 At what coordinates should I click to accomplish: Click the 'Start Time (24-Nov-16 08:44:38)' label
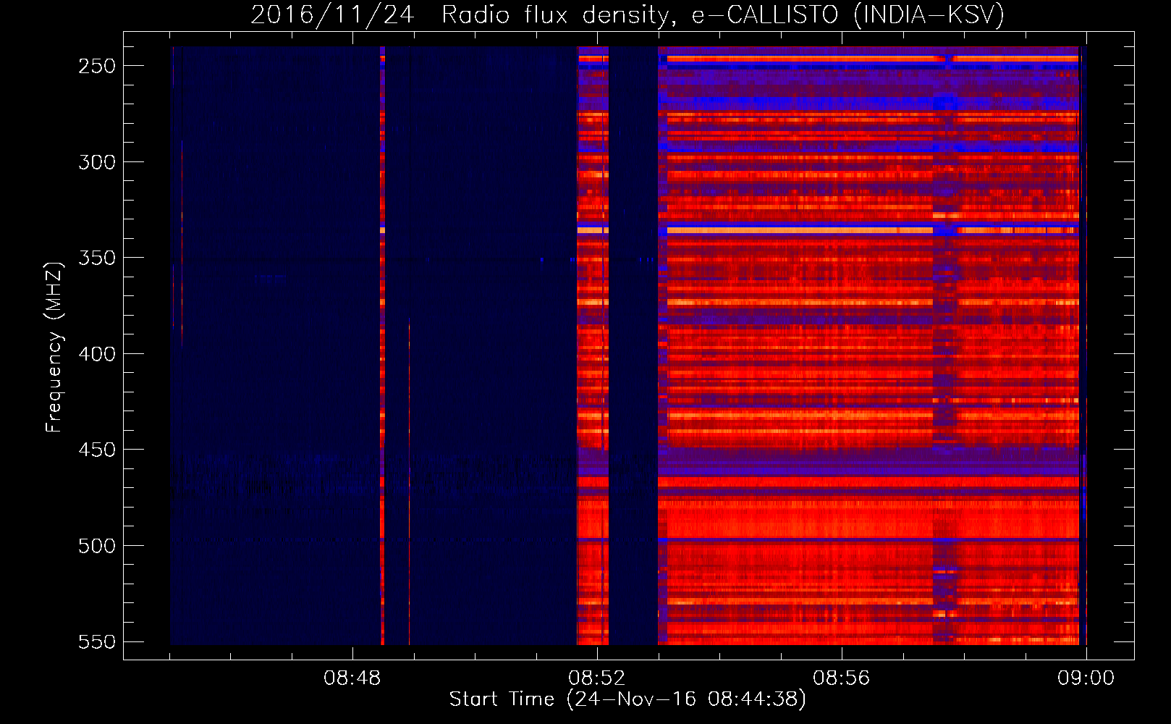[627, 699]
